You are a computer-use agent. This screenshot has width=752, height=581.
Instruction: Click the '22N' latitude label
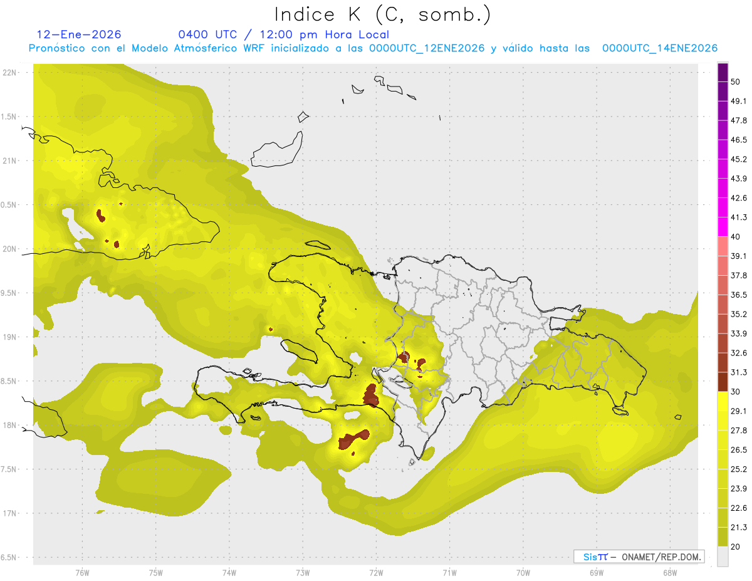pyautogui.click(x=10, y=73)
